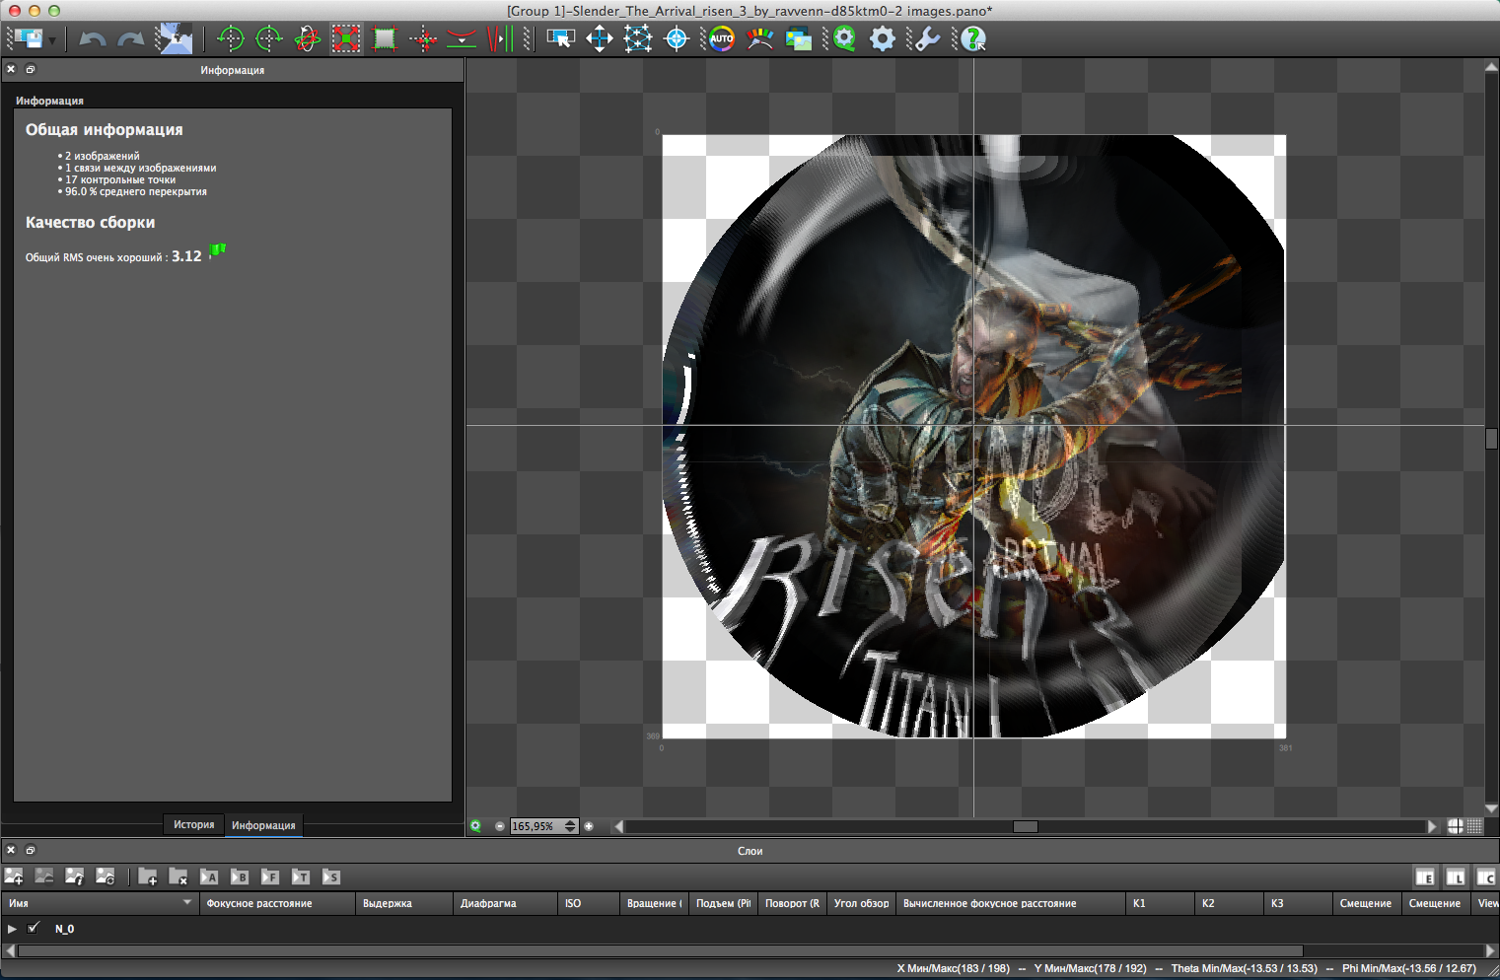Viewport: 1500px width, 980px height.
Task: Click the image info icon
Action: 75,875
